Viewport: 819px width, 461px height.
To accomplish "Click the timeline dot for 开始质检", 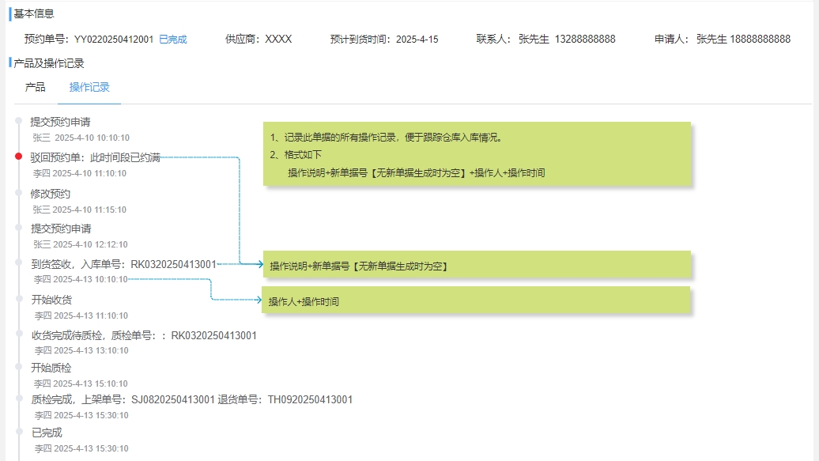I will pyautogui.click(x=19, y=366).
